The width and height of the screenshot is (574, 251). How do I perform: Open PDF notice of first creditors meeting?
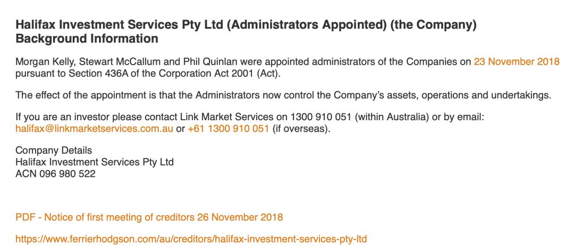(x=149, y=218)
